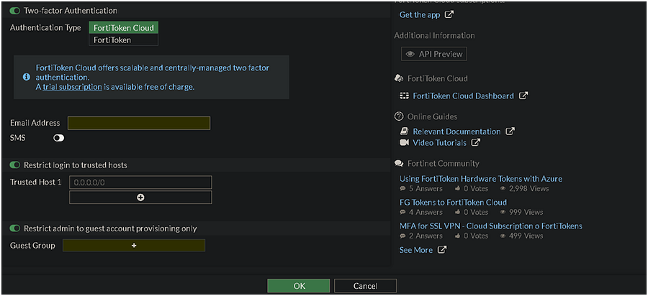The image size is (648, 296).
Task: Open FG Tokens to FortiToken Cloud post
Action: [x=453, y=203]
